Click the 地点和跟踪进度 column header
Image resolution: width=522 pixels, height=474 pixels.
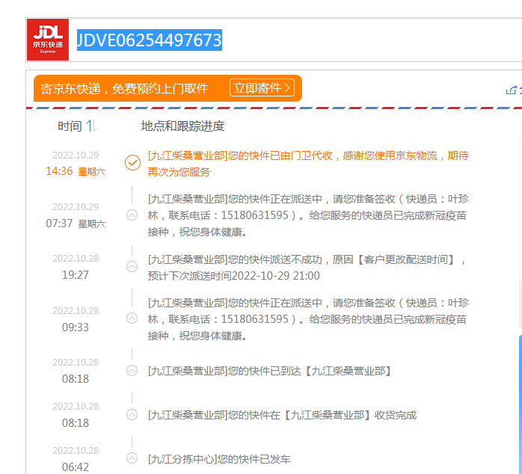pos(182,126)
